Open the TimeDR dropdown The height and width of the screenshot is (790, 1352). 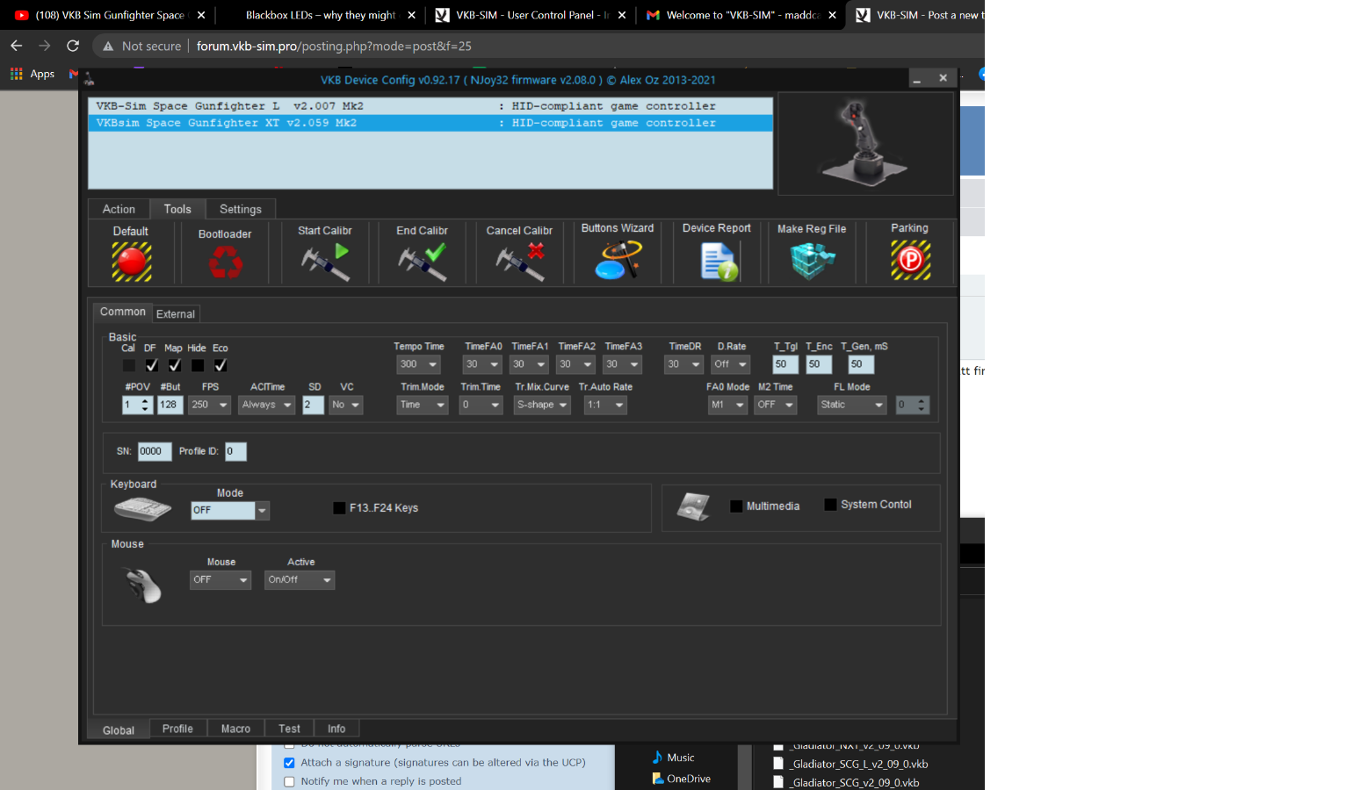point(684,364)
